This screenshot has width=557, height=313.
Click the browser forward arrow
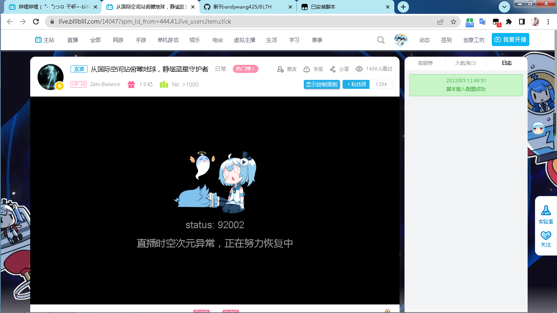pos(23,22)
